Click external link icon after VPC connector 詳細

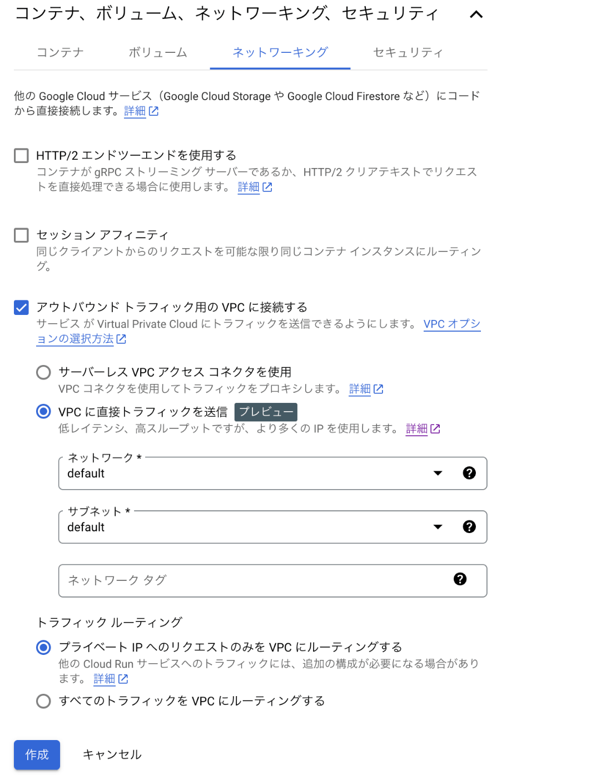click(379, 389)
